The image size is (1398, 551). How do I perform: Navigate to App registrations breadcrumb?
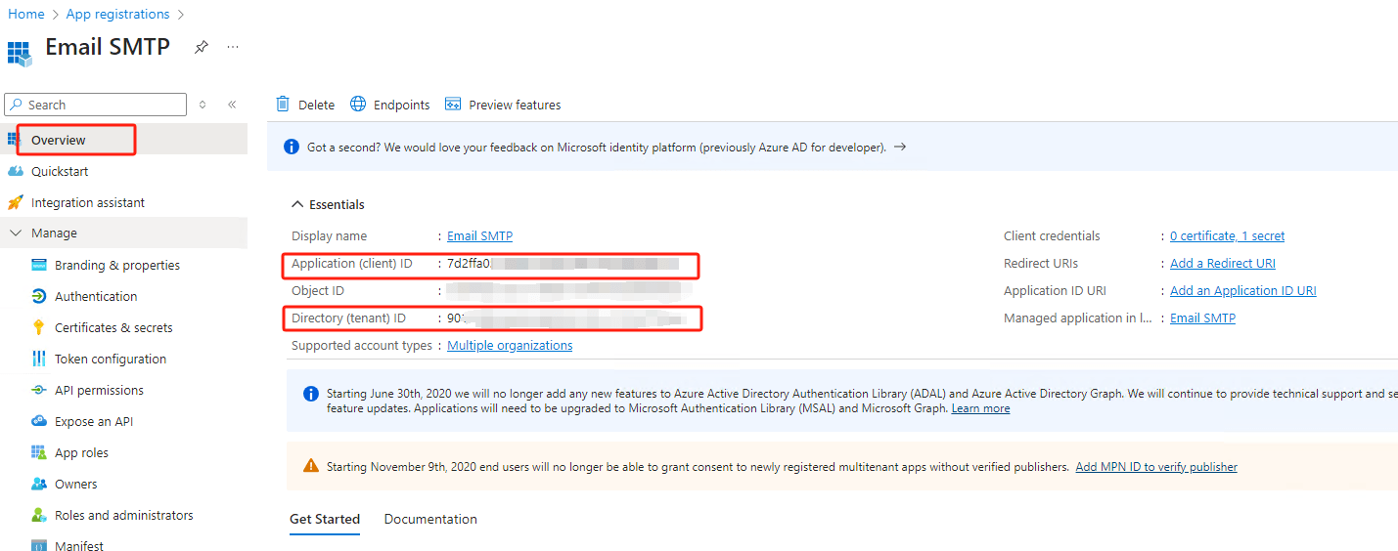point(117,14)
